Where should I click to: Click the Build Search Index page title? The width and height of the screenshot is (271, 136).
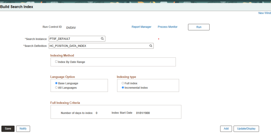point(17,7)
